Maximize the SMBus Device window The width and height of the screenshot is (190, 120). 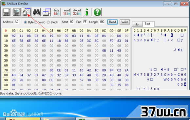click(176, 4)
